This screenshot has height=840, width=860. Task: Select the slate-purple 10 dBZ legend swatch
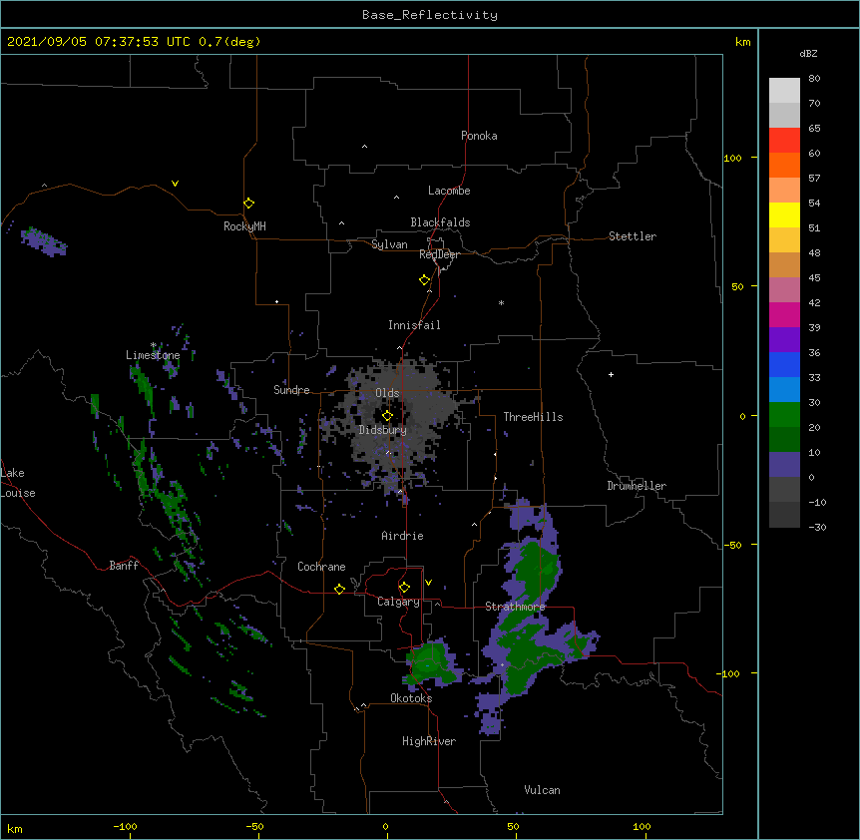[x=784, y=465]
